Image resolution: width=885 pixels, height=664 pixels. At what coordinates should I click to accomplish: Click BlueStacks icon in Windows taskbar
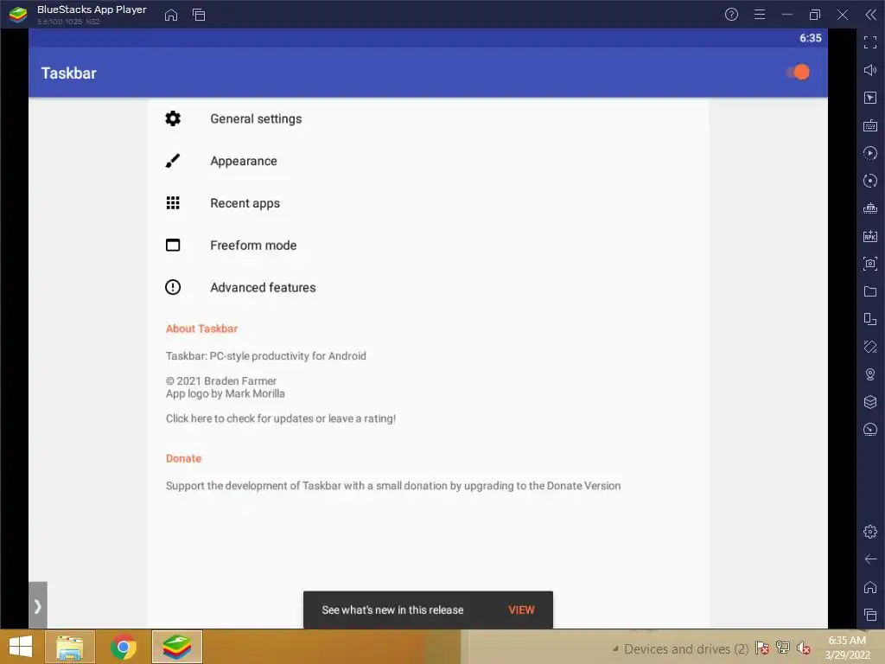click(177, 647)
